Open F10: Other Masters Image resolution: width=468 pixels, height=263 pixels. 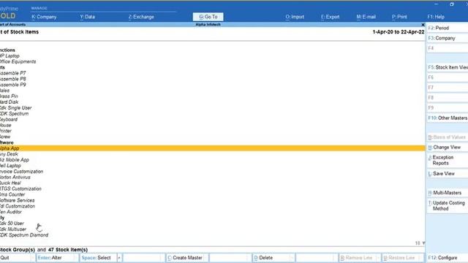(448, 118)
